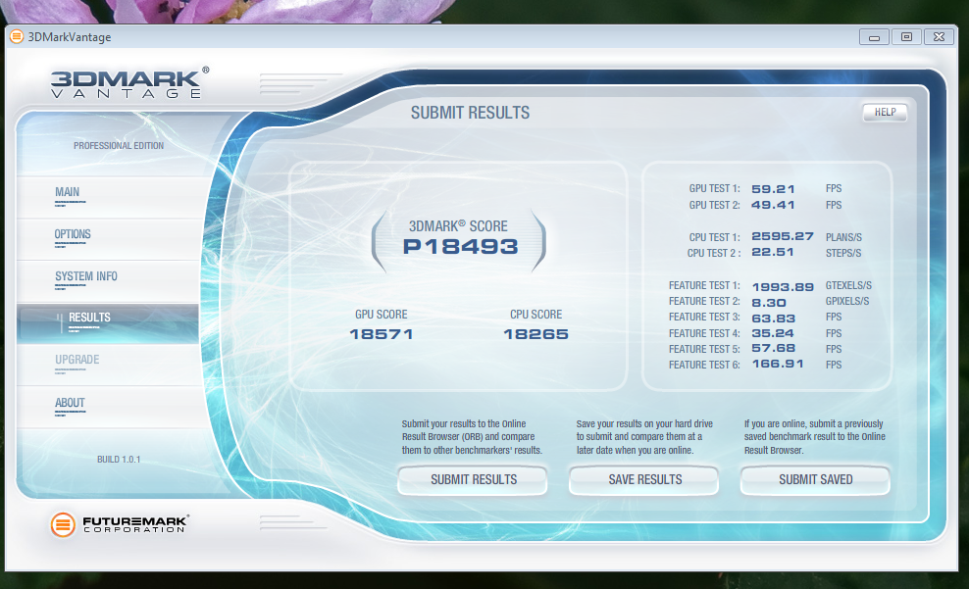Viewport: 969px width, 589px height.
Task: Click the Submit Saved button
Action: coord(815,479)
